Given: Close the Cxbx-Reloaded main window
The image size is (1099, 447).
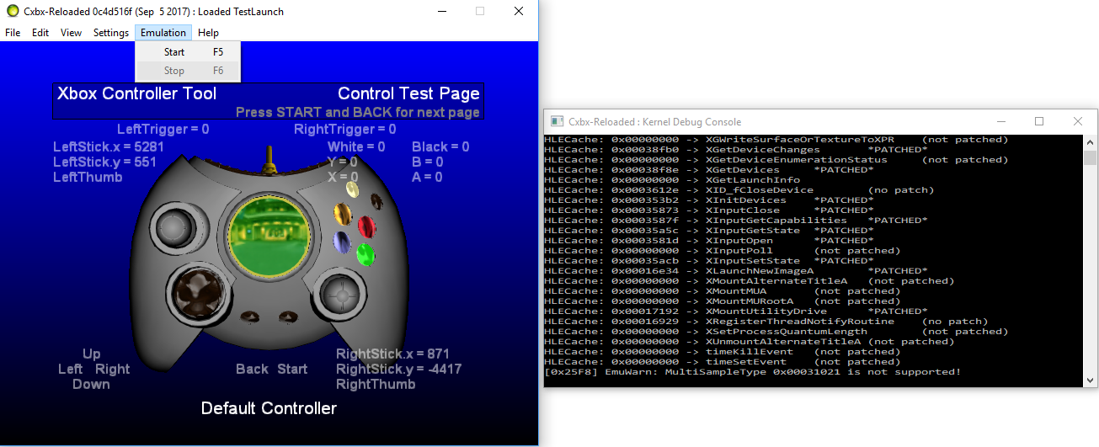Looking at the screenshot, I should [x=518, y=12].
